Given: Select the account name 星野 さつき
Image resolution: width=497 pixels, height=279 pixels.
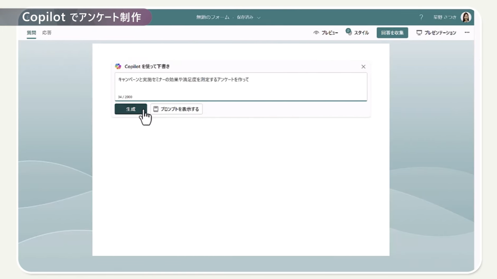Looking at the screenshot, I should 445,17.
